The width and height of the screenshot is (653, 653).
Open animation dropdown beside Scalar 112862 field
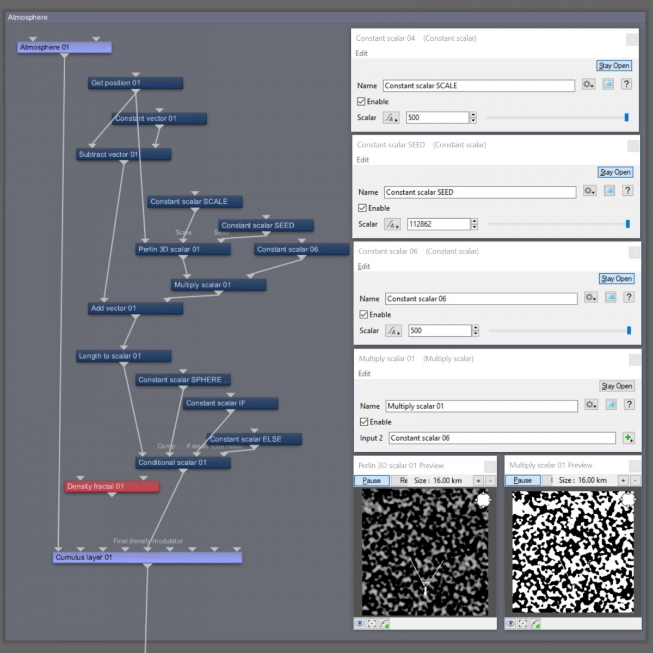(392, 224)
